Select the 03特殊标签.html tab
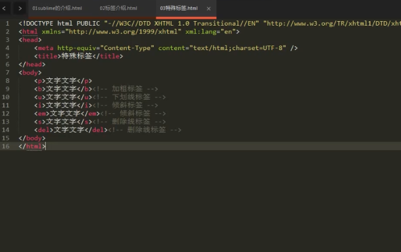Screen dimensions: 401x252 point(179,8)
